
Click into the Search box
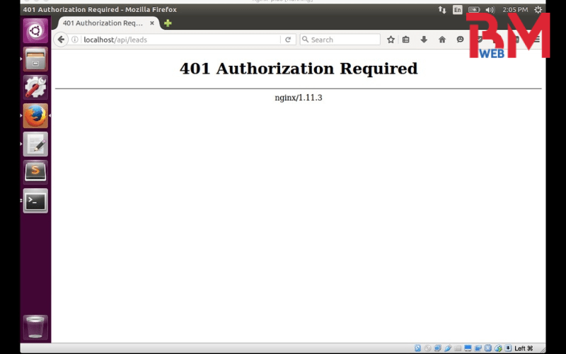click(x=340, y=40)
